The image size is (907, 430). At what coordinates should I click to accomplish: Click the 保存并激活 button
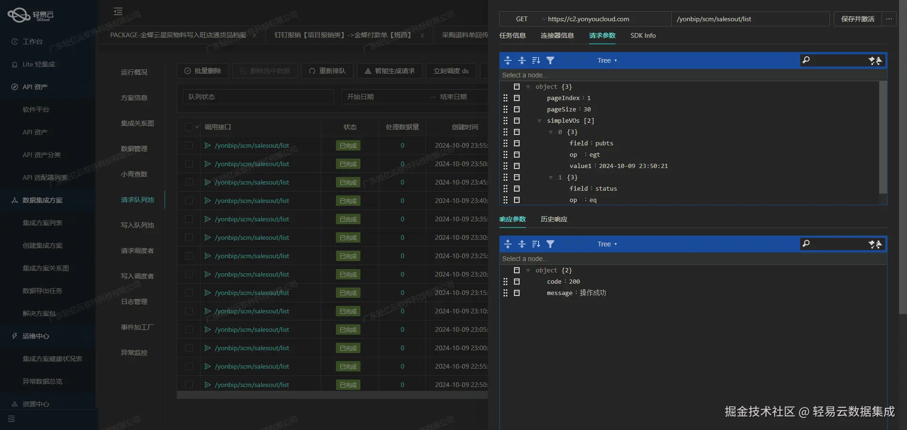click(x=857, y=19)
